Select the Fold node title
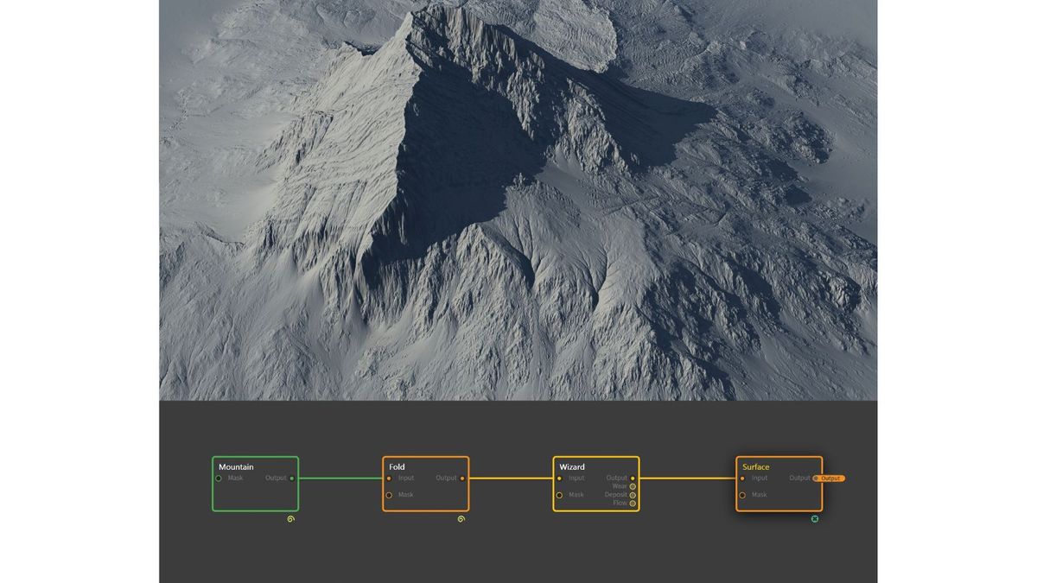This screenshot has width=1037, height=583. coord(396,466)
